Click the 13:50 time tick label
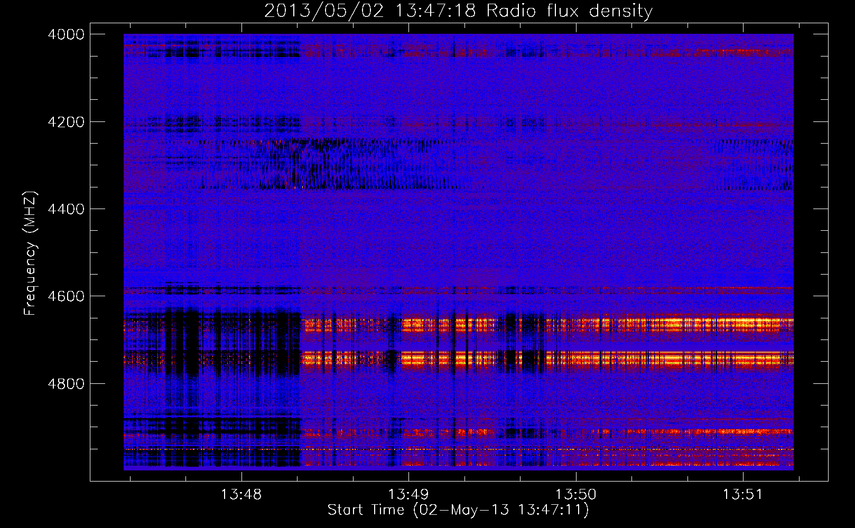Screen dimensions: 855x528 click(575, 495)
